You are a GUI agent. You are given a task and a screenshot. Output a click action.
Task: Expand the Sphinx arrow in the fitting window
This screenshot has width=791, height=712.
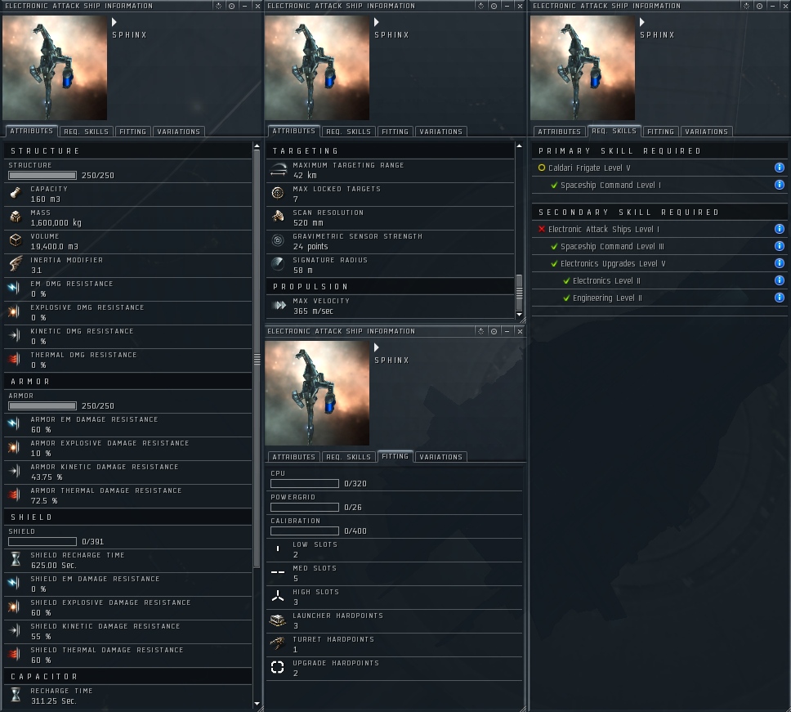pos(377,347)
